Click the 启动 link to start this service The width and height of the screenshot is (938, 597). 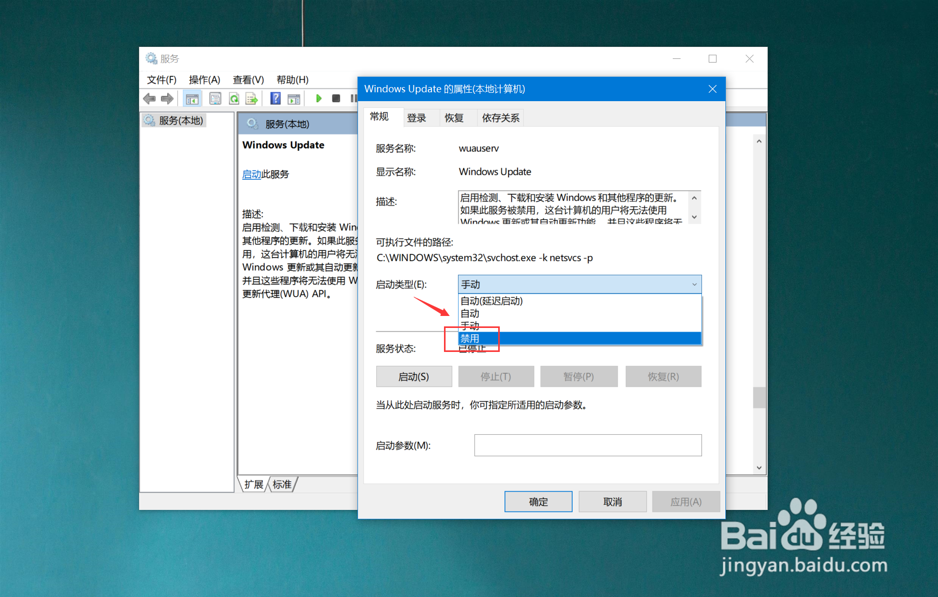251,174
